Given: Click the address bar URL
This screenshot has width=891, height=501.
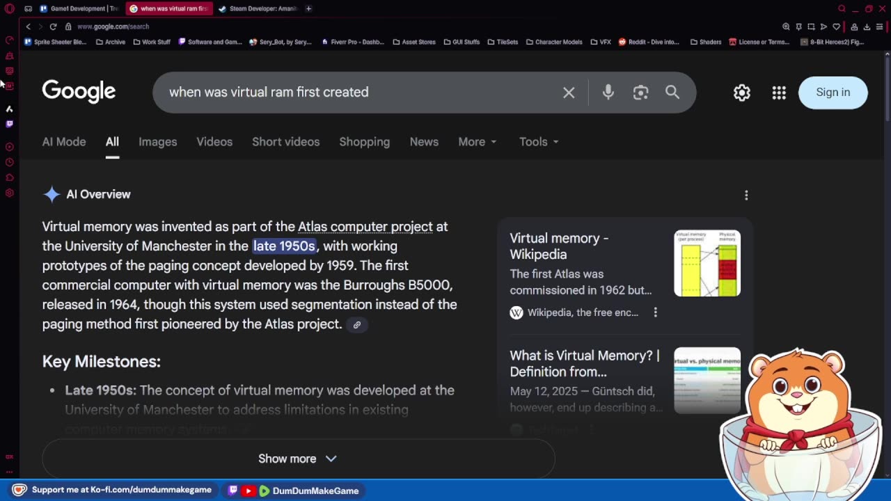Looking at the screenshot, I should (x=113, y=26).
